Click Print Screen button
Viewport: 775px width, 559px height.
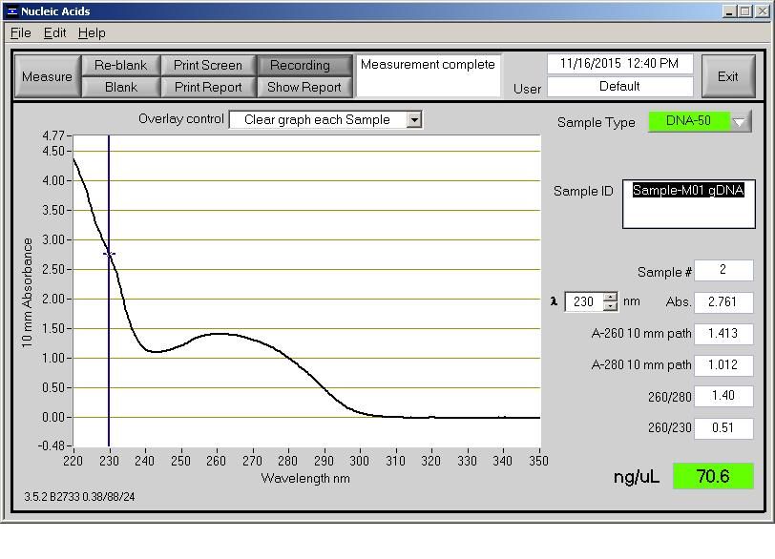(208, 65)
